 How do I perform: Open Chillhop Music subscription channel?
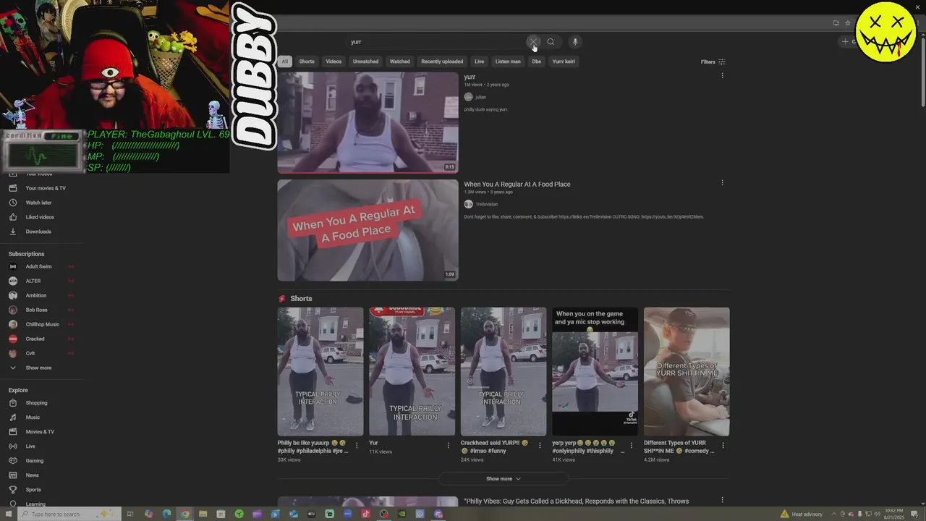(42, 324)
